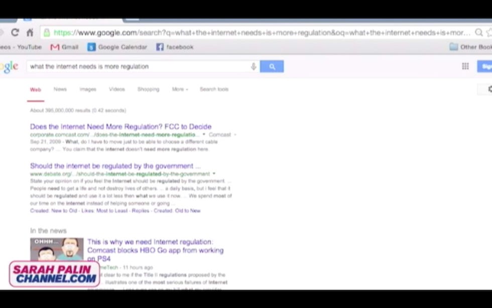Viewport: 492px width, 308px height.
Task: Expand dropdown arrow beside comcast.com URL
Action: tap(204, 134)
